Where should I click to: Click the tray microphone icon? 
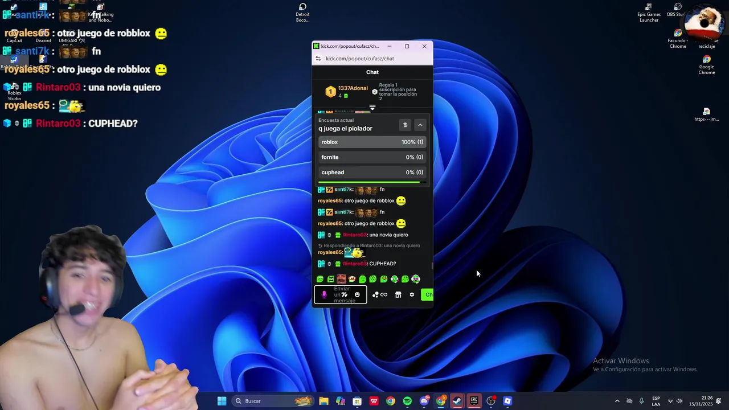[642, 401]
